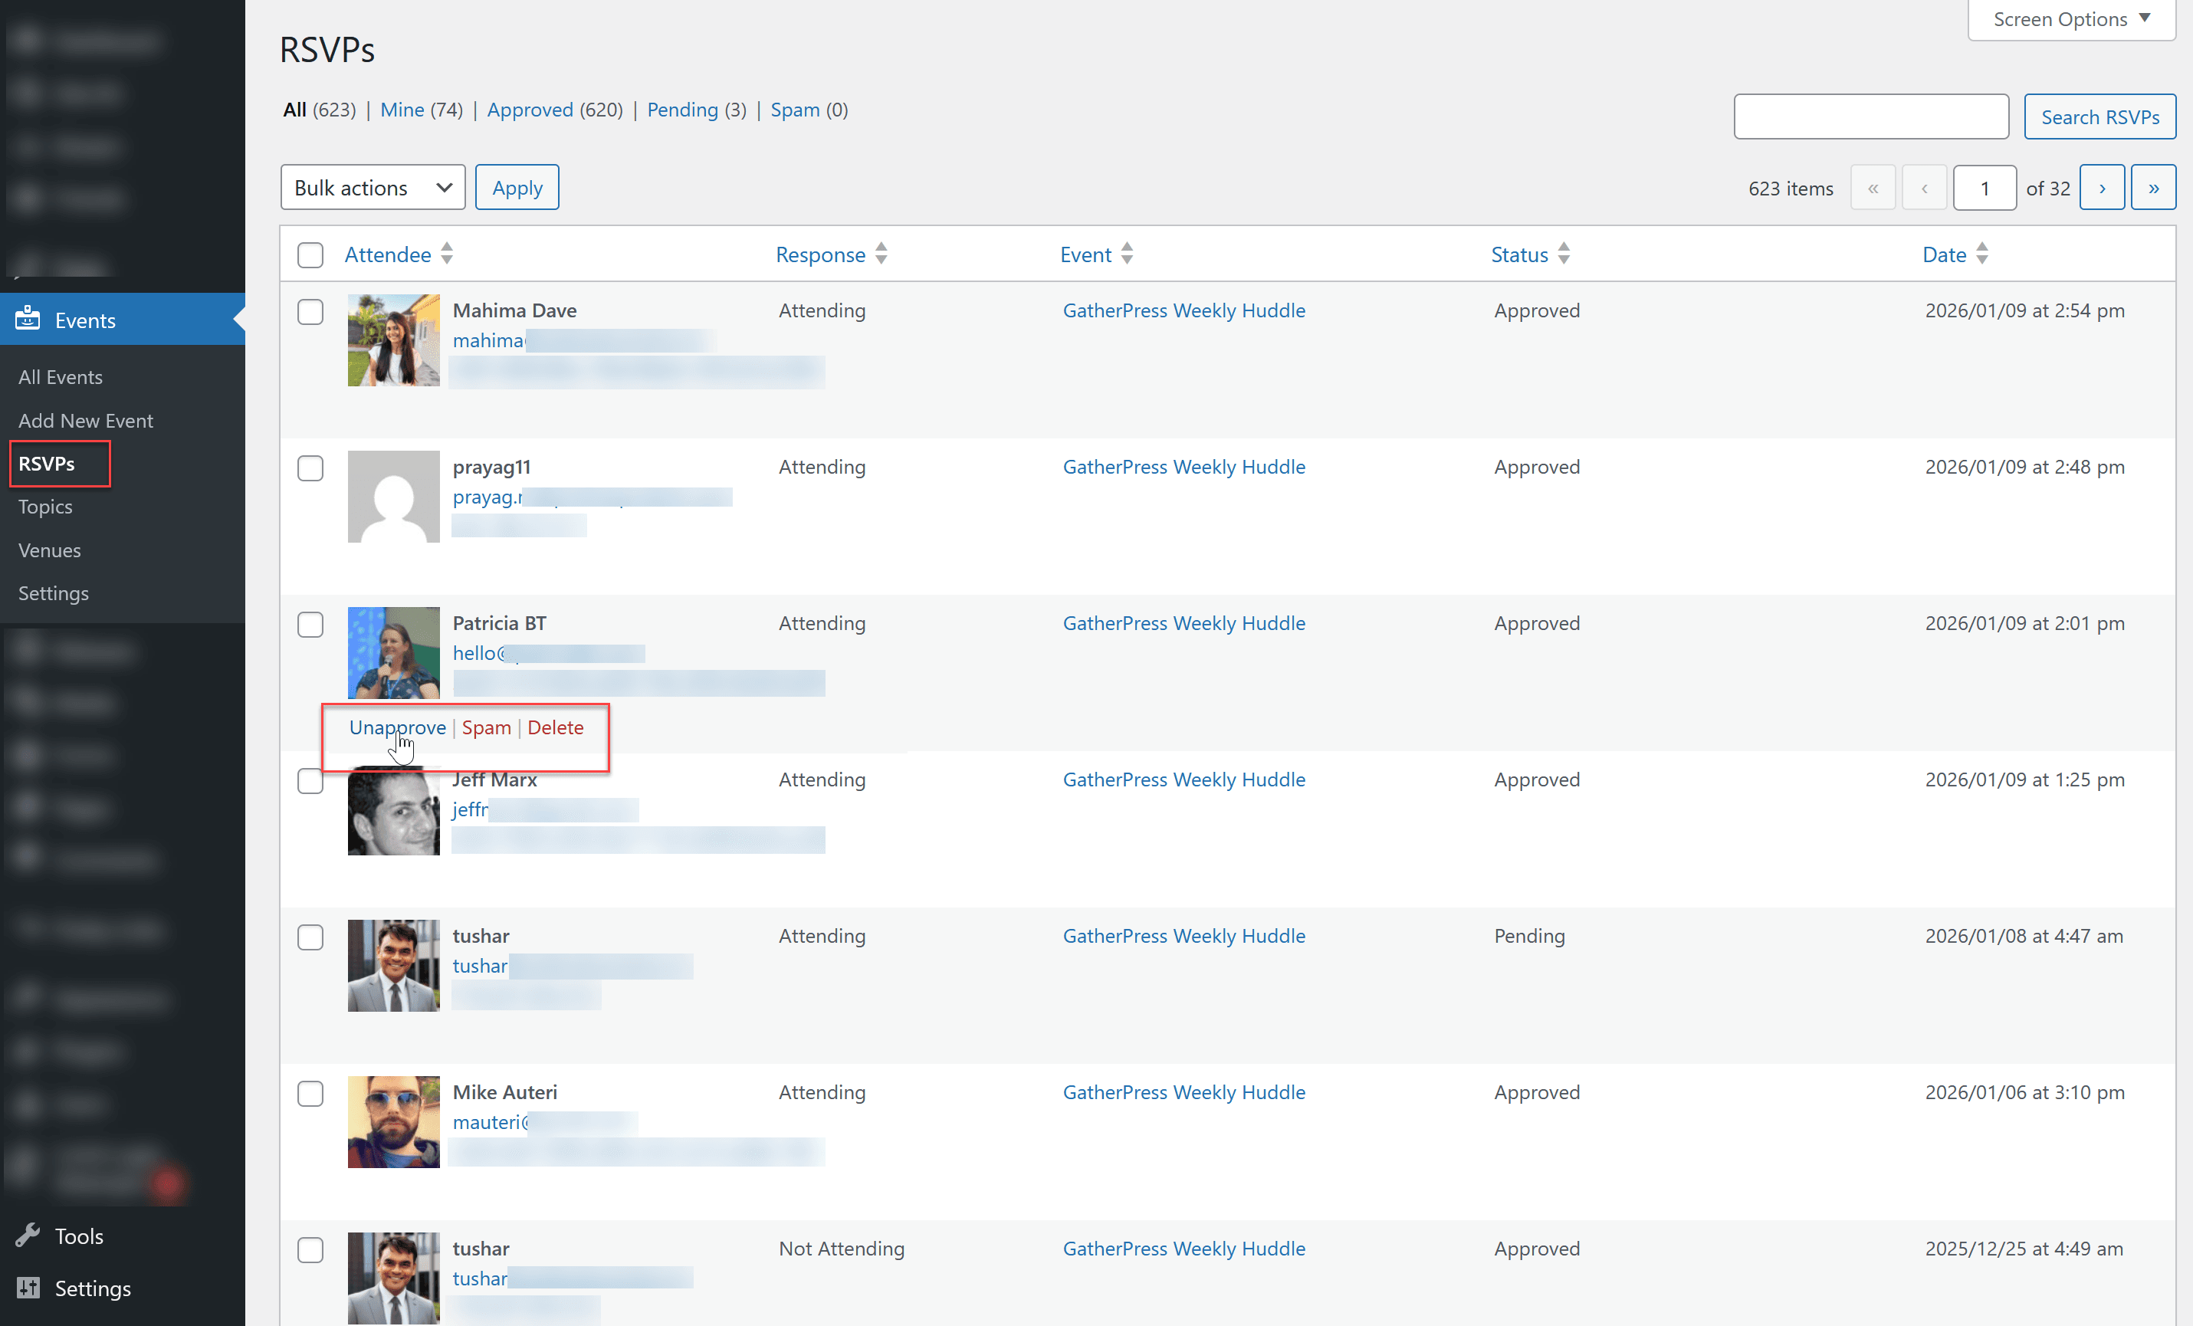Expand Screen Options panel
Viewport: 2193px width, 1326px height.
[x=2071, y=18]
